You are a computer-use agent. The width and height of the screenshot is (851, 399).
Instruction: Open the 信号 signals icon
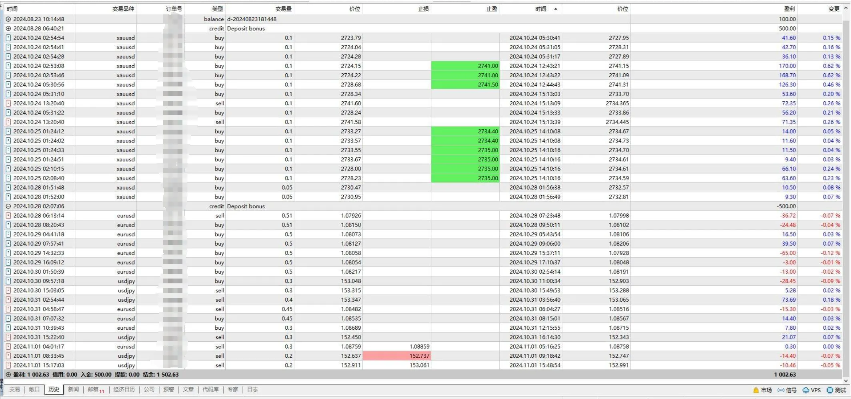(x=781, y=390)
